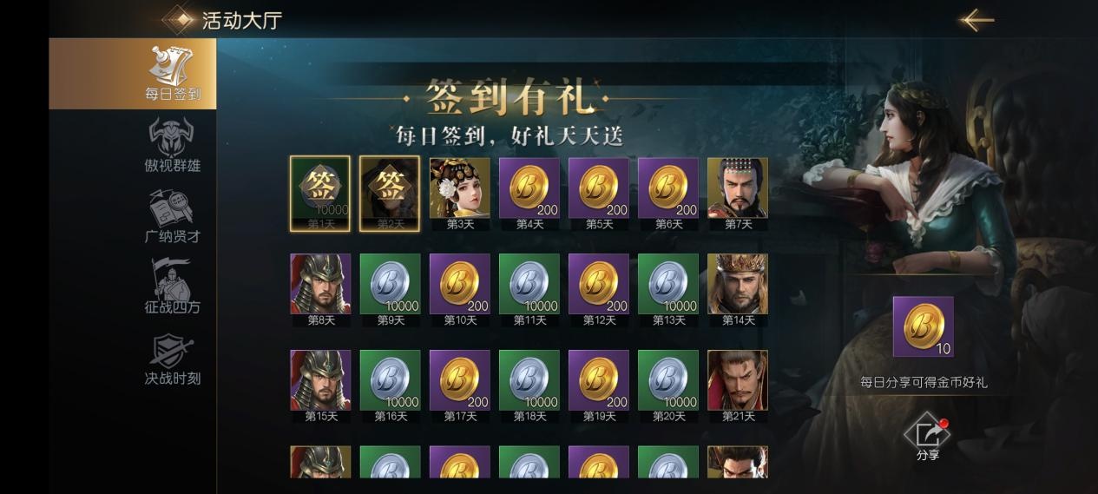1098x494 pixels.
Task: Select the 第8天 helmeted warrior reward
Action: point(320,289)
